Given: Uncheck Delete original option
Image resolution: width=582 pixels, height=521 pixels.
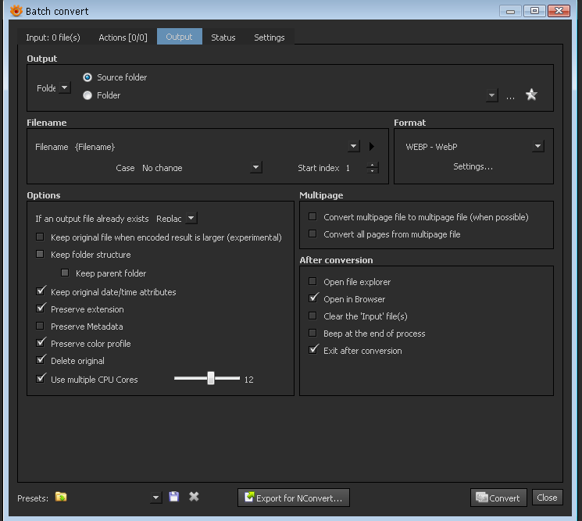Looking at the screenshot, I should 41,361.
